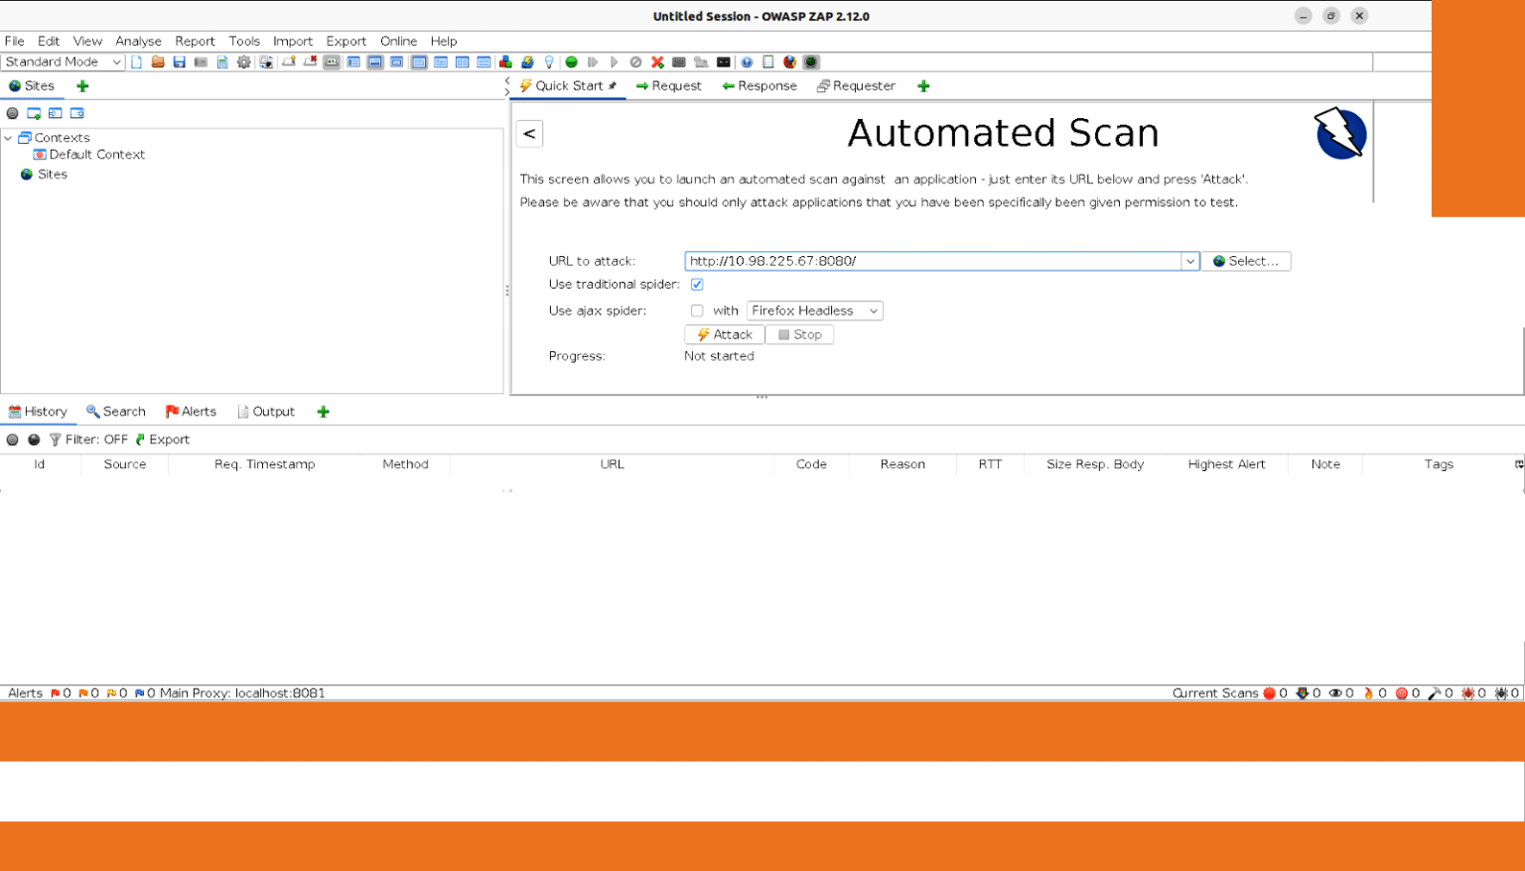Open a session with the folder icon
Image resolution: width=1525 pixels, height=871 pixels.
(158, 62)
